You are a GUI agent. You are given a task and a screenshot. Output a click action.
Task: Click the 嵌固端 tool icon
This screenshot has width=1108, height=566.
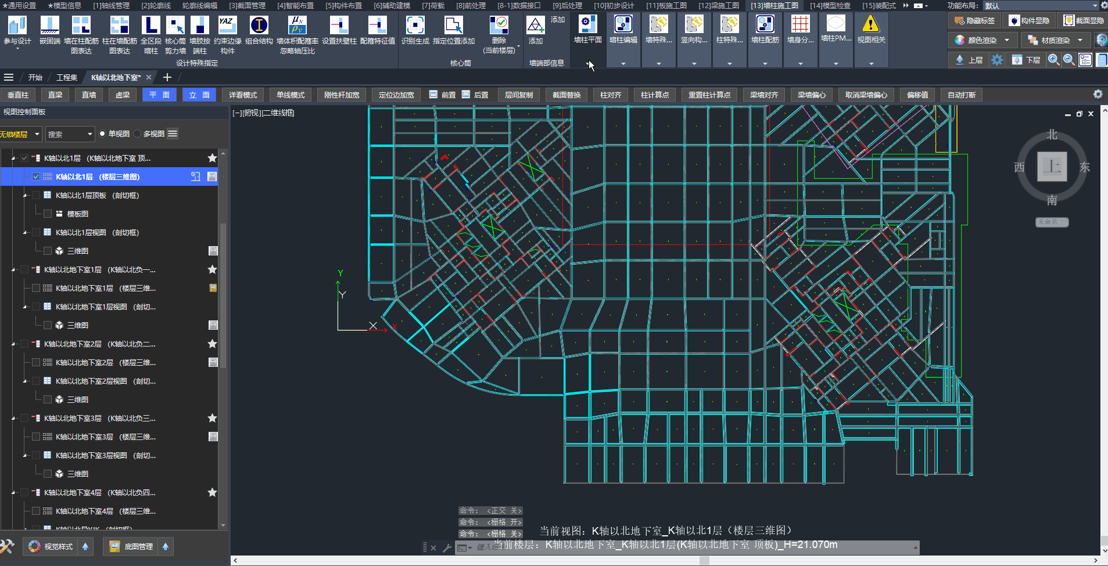pos(49,26)
